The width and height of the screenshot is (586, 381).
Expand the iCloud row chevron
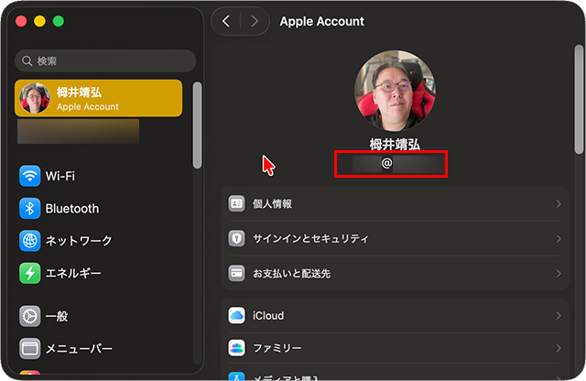point(559,316)
